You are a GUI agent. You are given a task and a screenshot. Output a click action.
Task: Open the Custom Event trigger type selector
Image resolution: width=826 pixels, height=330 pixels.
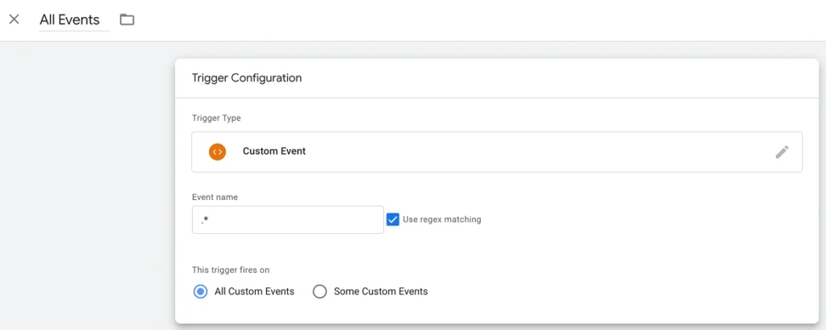pyautogui.click(x=497, y=152)
